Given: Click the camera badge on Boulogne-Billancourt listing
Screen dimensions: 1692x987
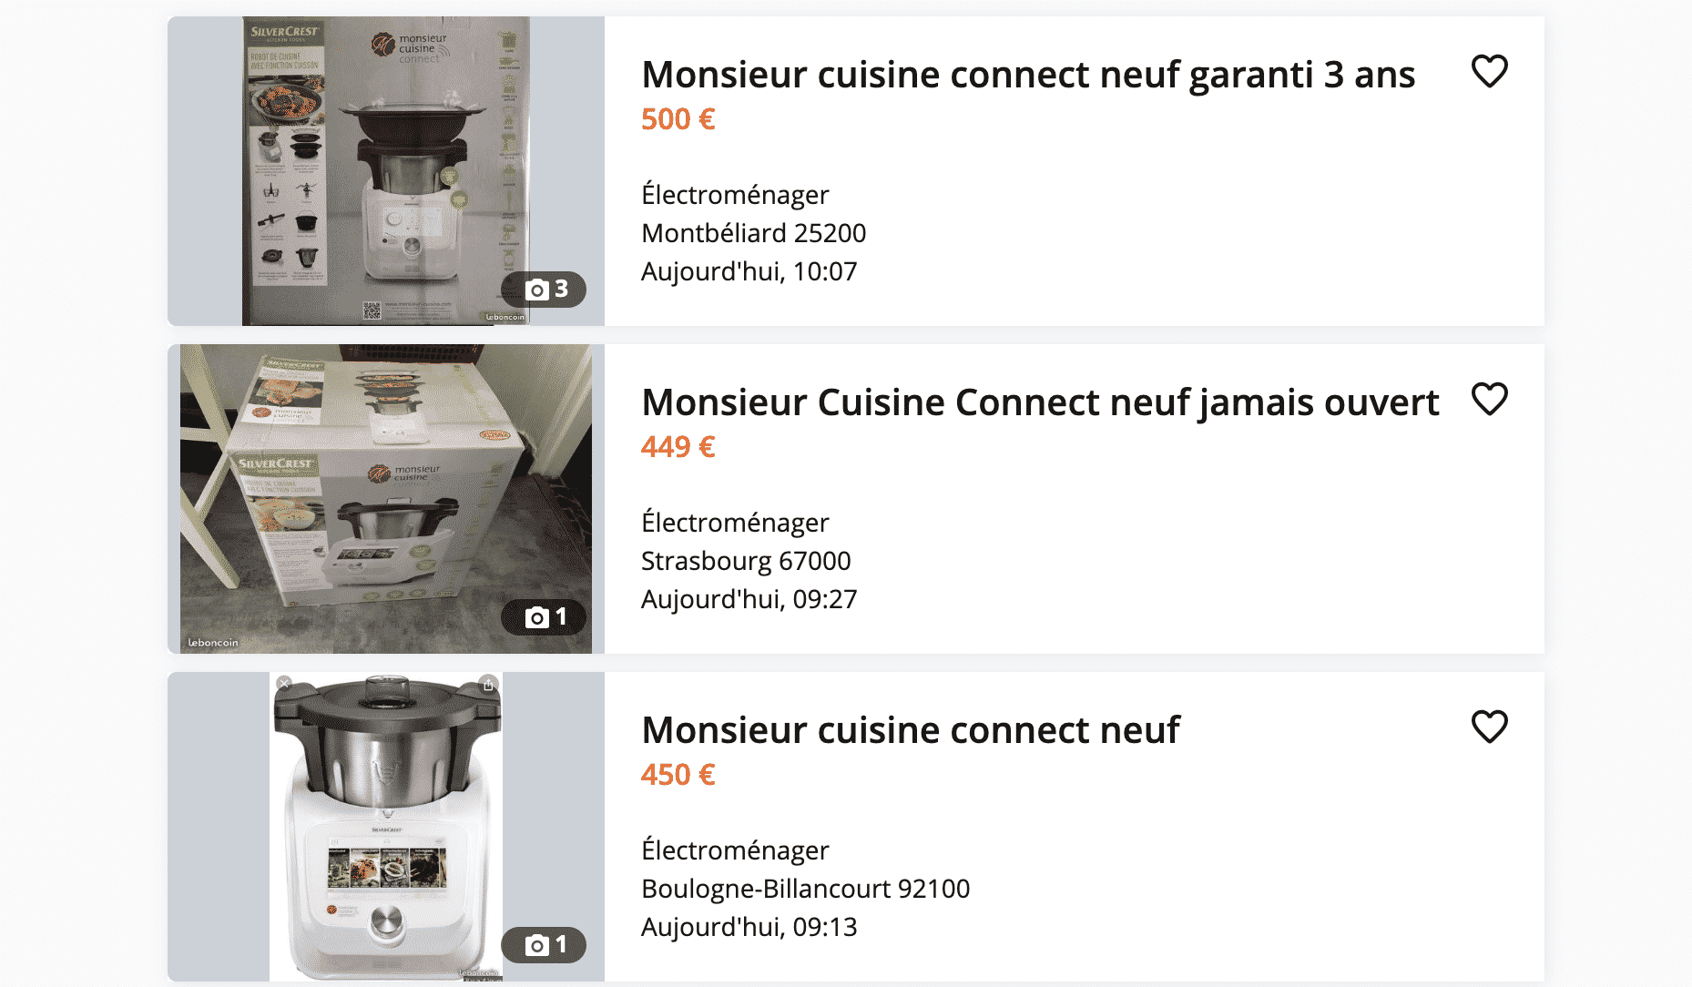Looking at the screenshot, I should (544, 945).
